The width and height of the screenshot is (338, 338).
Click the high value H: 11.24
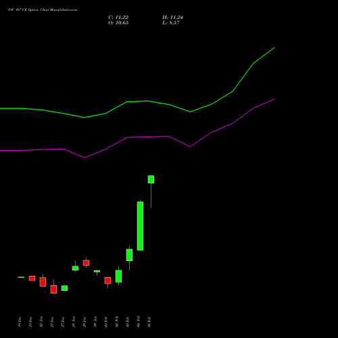tap(172, 18)
